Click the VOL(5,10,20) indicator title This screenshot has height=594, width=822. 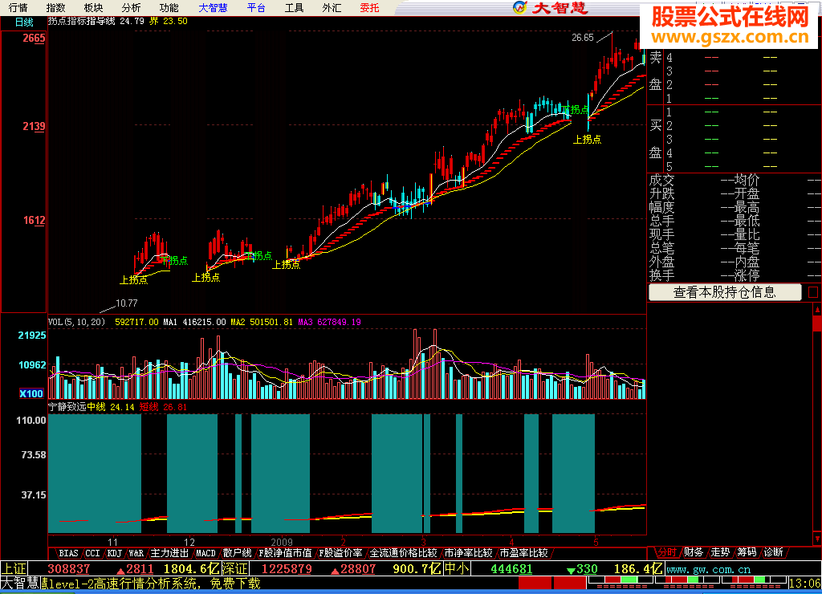coord(76,322)
